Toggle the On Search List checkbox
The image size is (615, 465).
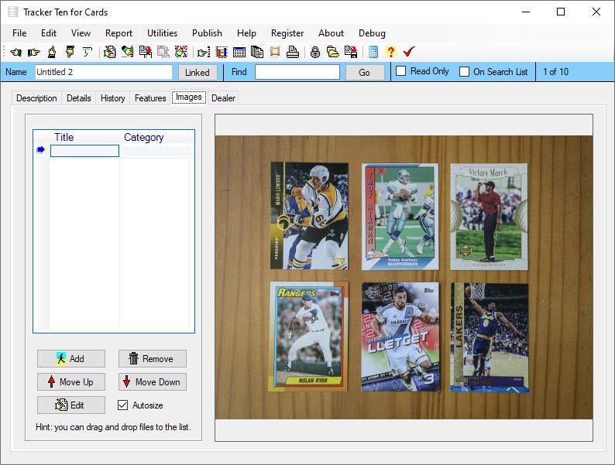[464, 72]
